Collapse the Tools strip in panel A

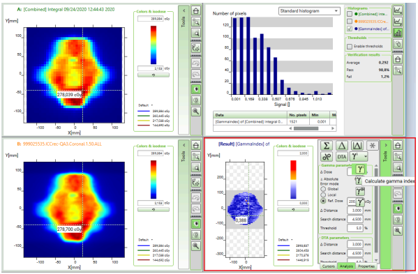(x=184, y=11)
